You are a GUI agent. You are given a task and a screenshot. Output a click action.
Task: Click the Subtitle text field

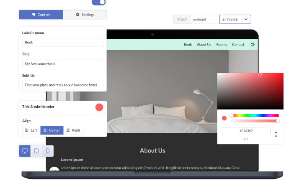click(x=63, y=85)
